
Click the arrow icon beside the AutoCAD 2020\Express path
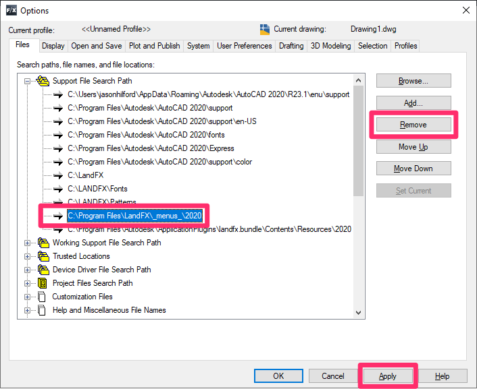58,148
